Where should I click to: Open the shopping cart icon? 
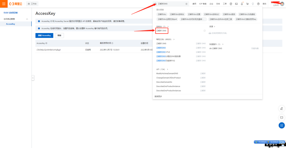point(247,4)
